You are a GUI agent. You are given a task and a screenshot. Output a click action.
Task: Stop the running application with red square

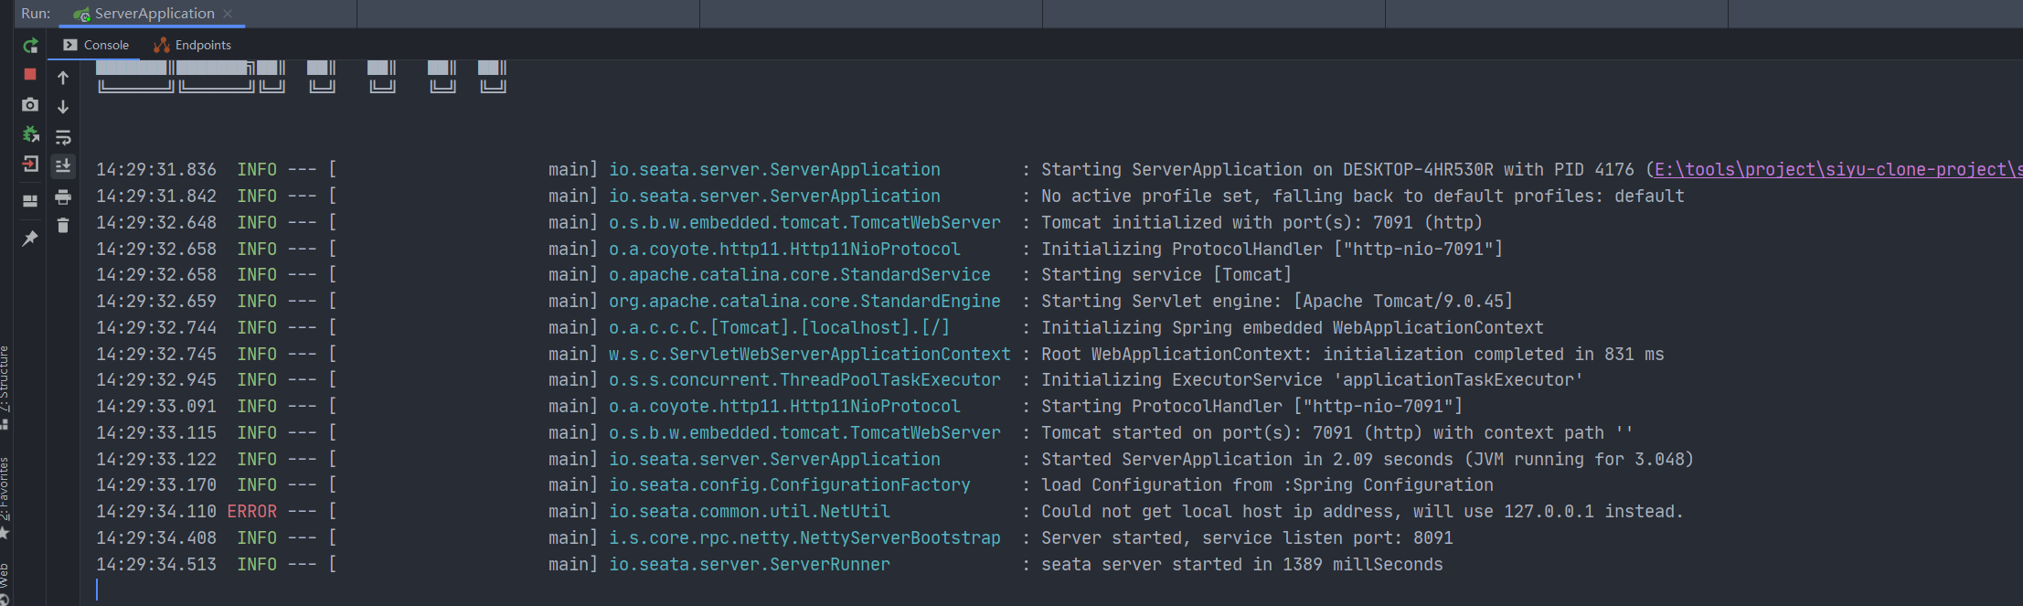30,74
